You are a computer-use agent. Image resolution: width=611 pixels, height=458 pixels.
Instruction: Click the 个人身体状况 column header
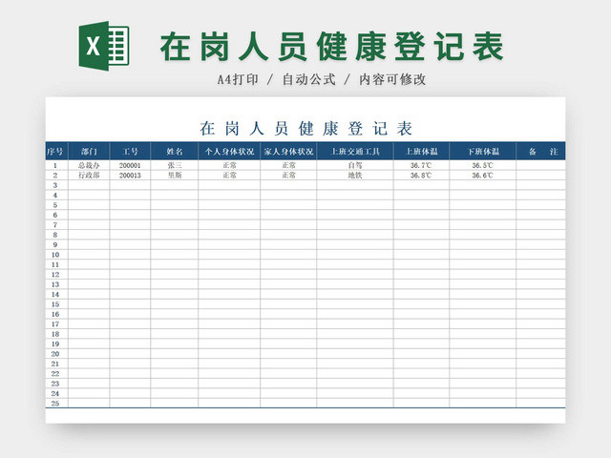point(229,151)
